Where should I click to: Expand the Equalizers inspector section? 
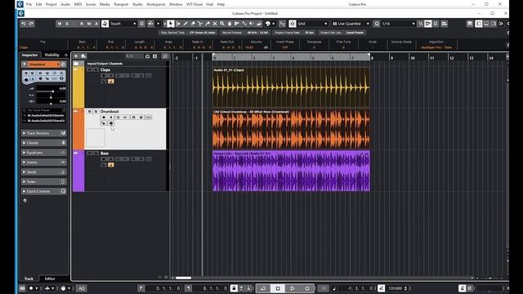43,153
